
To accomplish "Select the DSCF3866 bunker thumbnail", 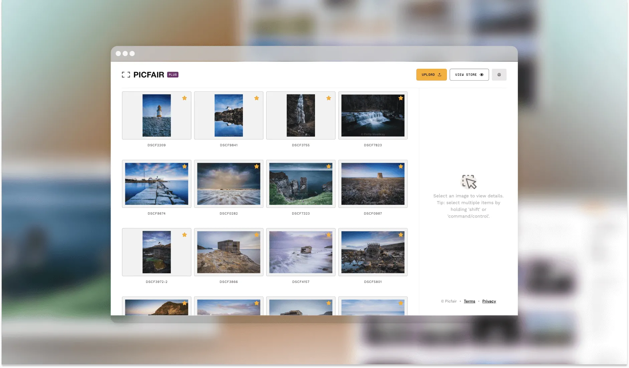I will 229,252.
